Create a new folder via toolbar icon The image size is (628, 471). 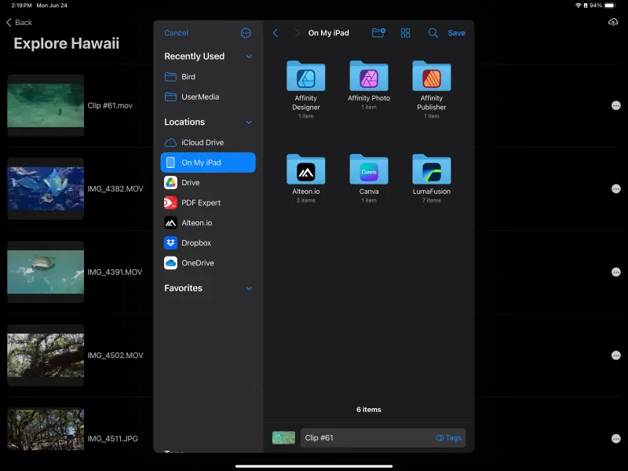point(378,33)
